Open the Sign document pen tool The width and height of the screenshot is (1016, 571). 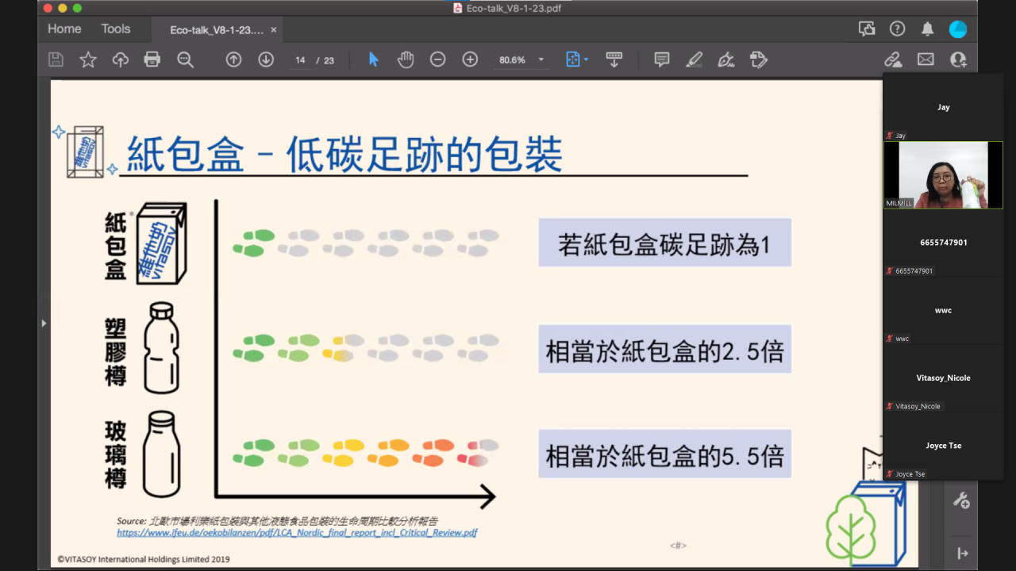[x=725, y=59]
